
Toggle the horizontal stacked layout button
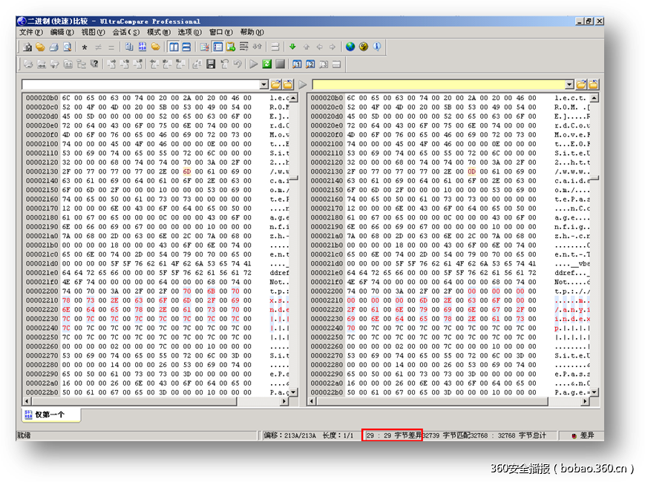coord(186,47)
